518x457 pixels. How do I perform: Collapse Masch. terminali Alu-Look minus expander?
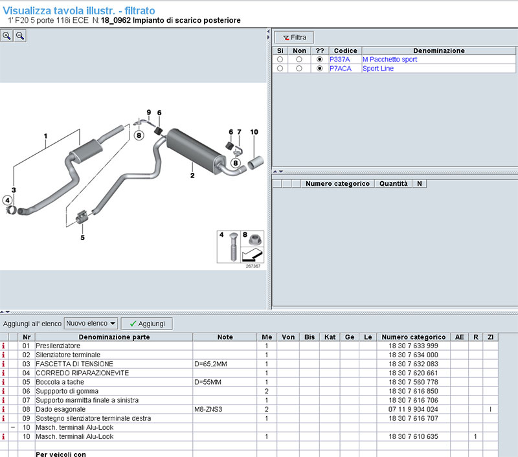pyautogui.click(x=12, y=428)
